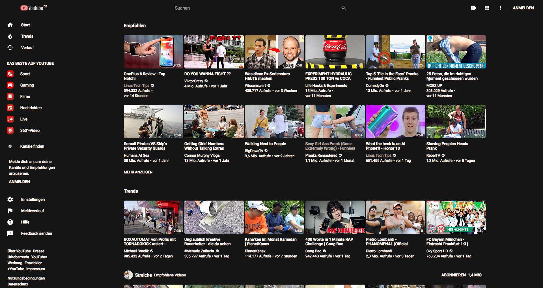Screen dimensions: 543x288
Task: Open the Coca-Cola hydraulic press thumbnail
Action: point(335,52)
